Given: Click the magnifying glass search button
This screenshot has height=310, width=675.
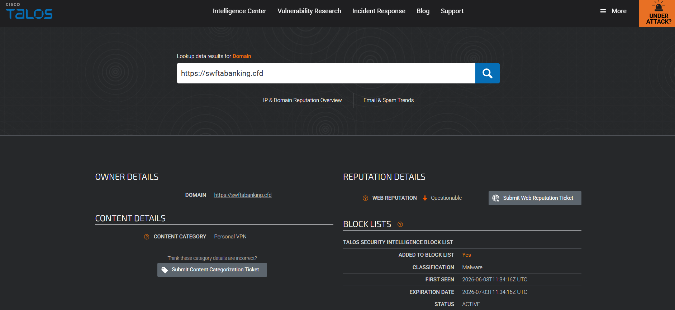Looking at the screenshot, I should 487,73.
